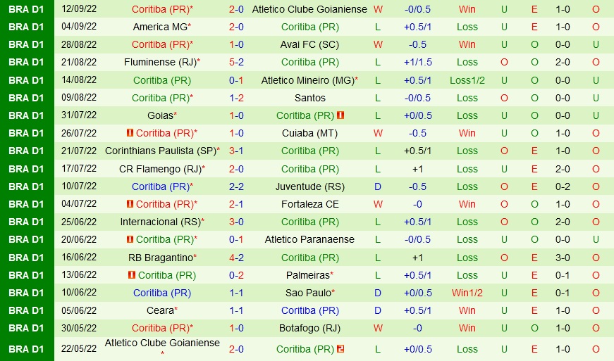Screen dimensions: 614x361
Task: Click the double red card icon on 22/05/22 match
Action: point(340,349)
